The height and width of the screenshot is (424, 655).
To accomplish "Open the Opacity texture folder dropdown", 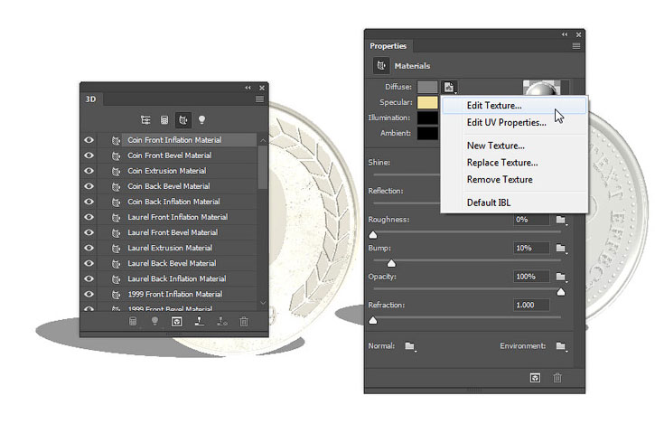I will coord(561,277).
